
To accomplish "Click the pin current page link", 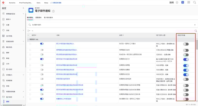I will (x=56, y=3).
